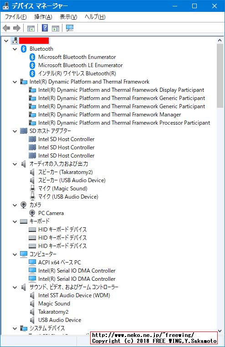
Task: Open Help via the question mark icon
Action: tap(45, 28)
